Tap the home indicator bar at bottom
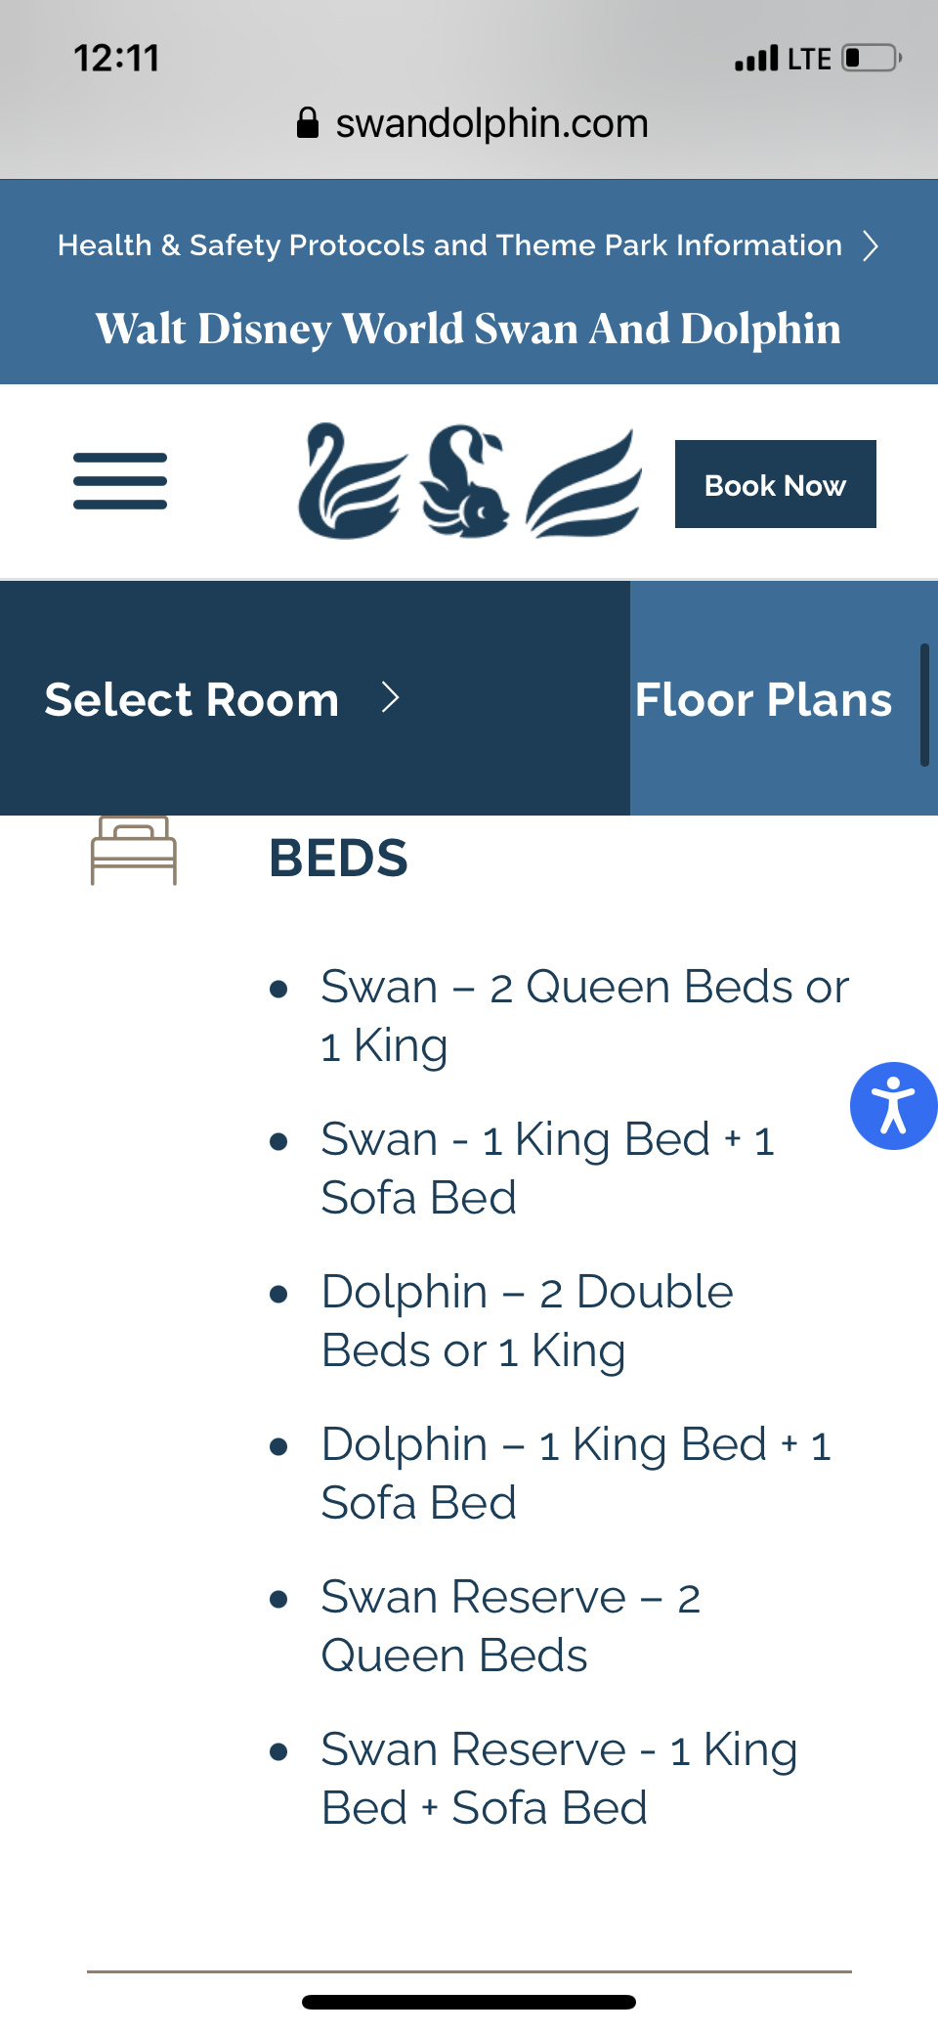This screenshot has width=938, height=2033. point(469,2002)
